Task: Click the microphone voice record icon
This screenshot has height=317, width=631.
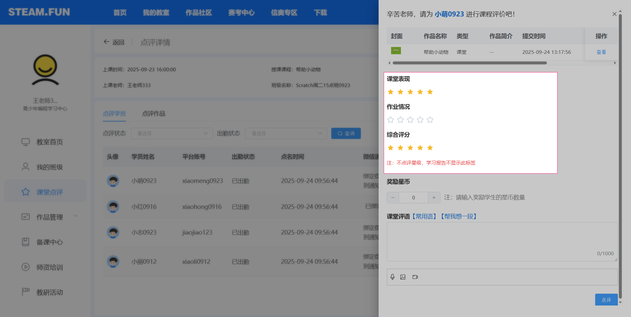Action: click(392, 277)
